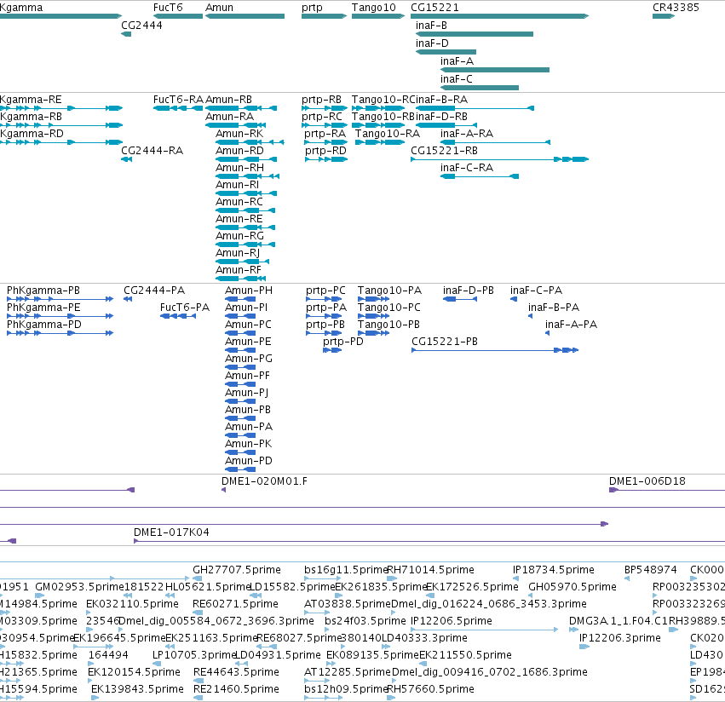Select protein inaF-D-PB
The width and height of the screenshot is (725, 702).
pos(469,291)
